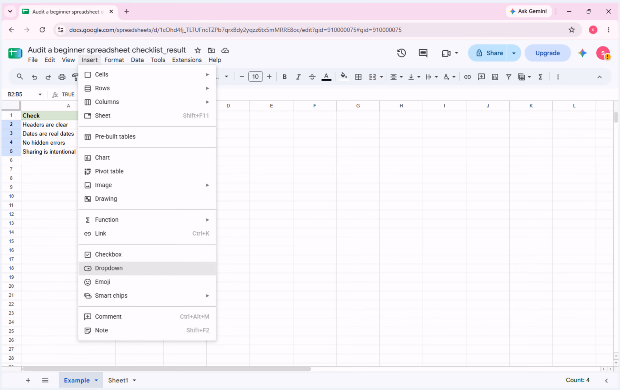Click the insert link toolbar icon
This screenshot has height=390, width=620.
[x=467, y=77]
